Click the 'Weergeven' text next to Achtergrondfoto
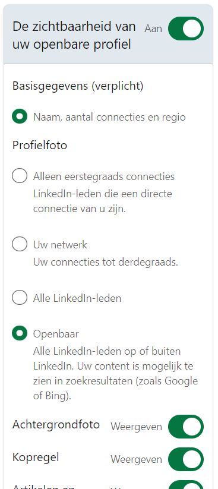The height and width of the screenshot is (489, 218). pos(136,427)
